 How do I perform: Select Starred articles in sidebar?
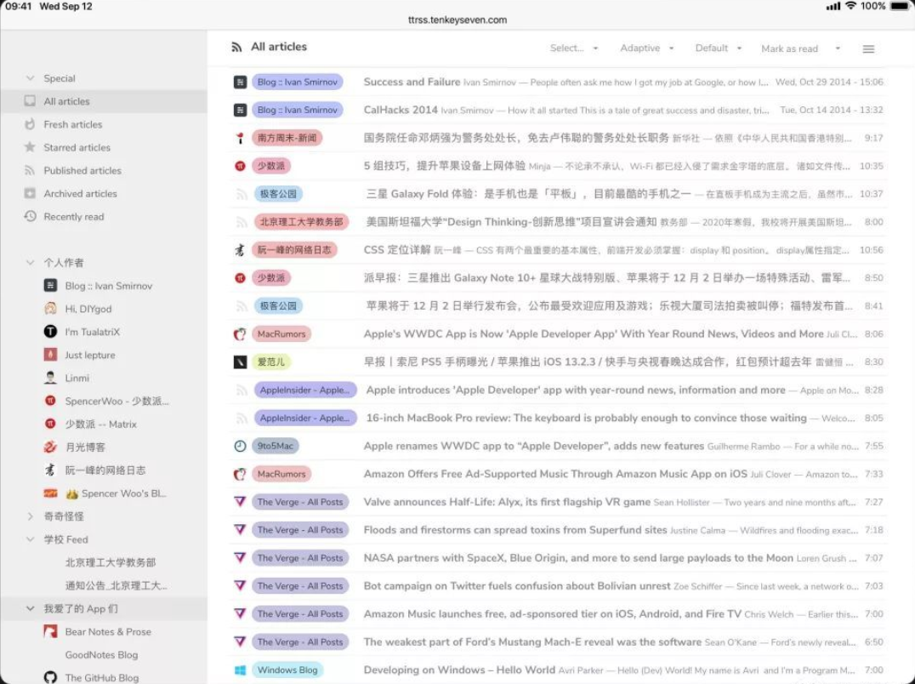point(77,147)
